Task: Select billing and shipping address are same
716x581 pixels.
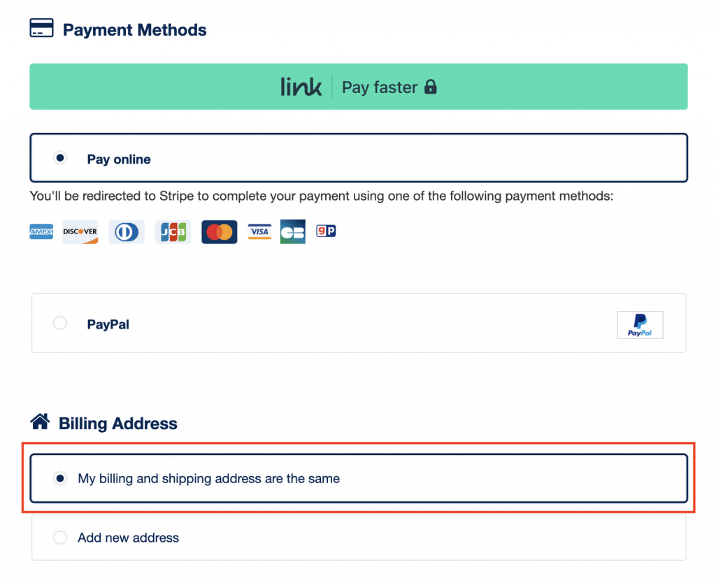Action: coord(60,478)
